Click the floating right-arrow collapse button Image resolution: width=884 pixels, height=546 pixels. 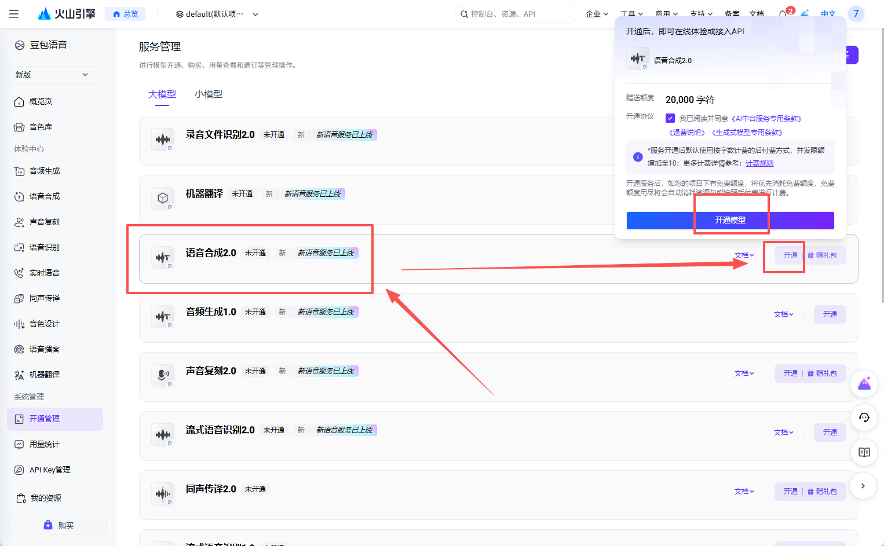(x=863, y=486)
